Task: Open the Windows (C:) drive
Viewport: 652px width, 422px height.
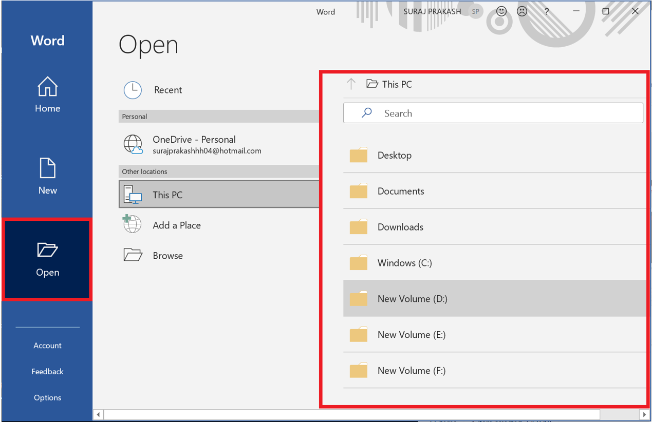Action: tap(494, 263)
